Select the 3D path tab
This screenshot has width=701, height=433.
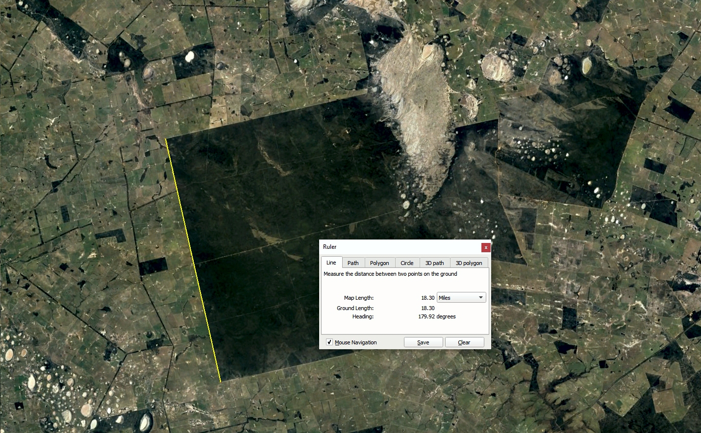pyautogui.click(x=434, y=263)
